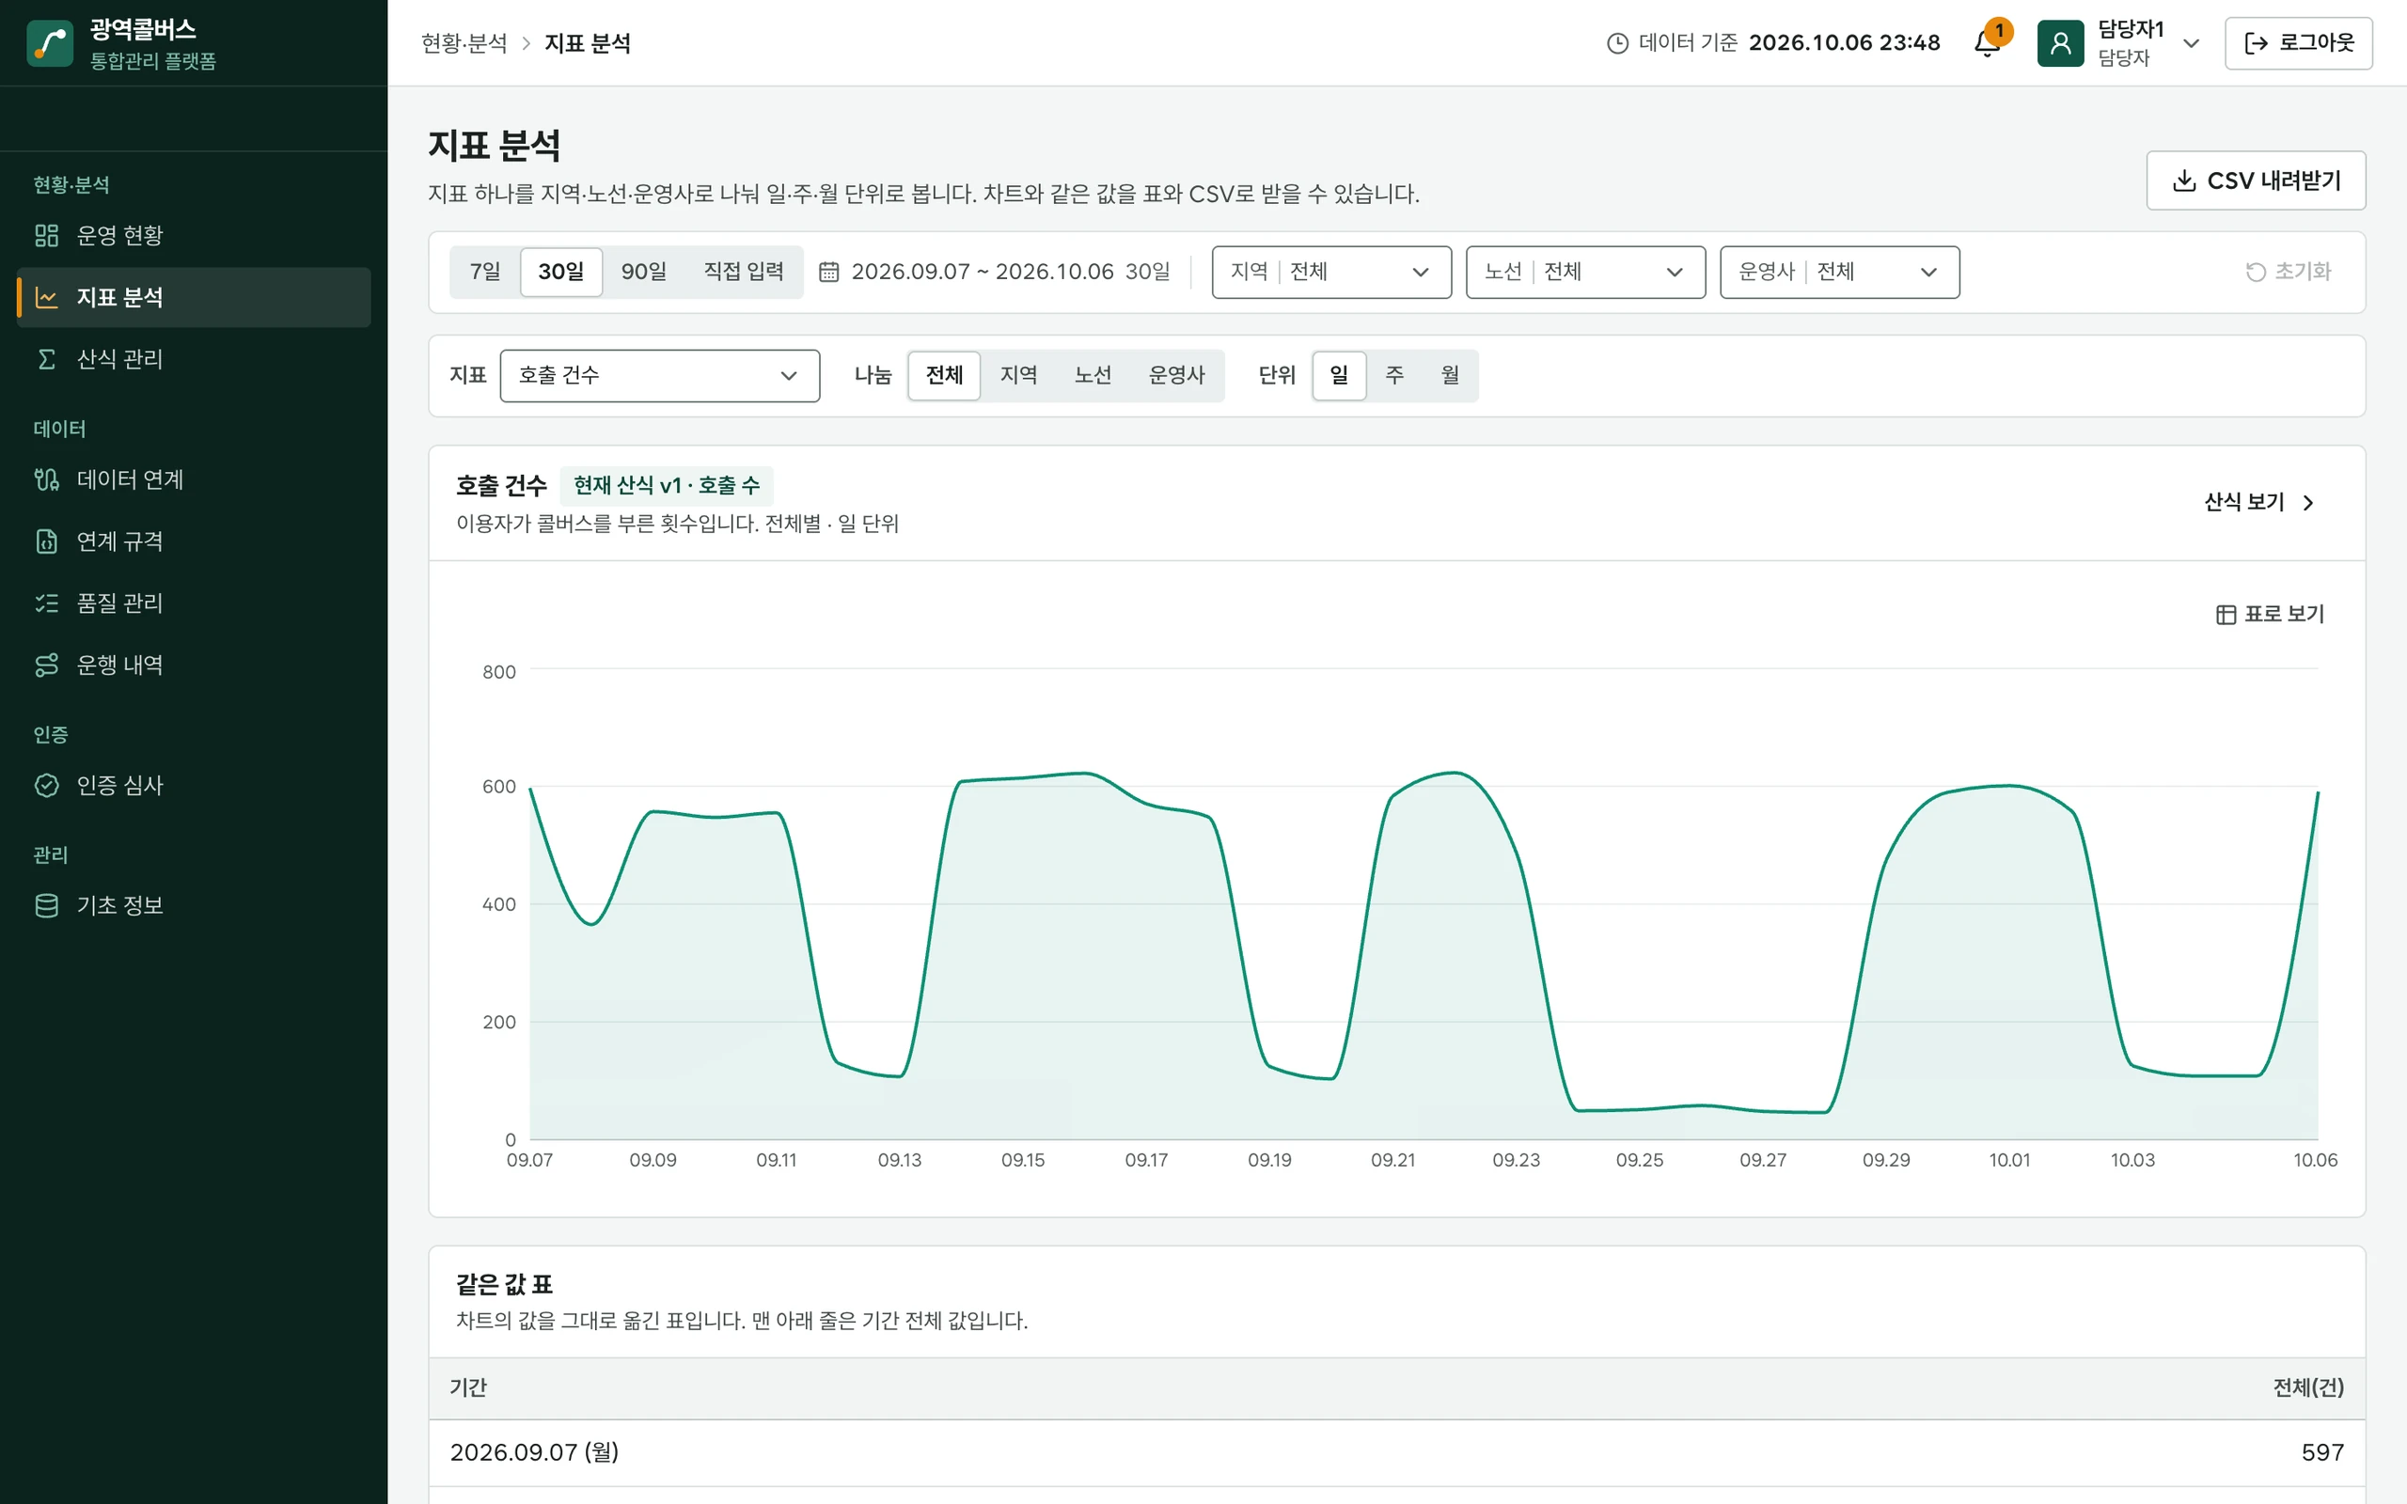Open 데이터 연계 sidebar menu

click(194, 479)
